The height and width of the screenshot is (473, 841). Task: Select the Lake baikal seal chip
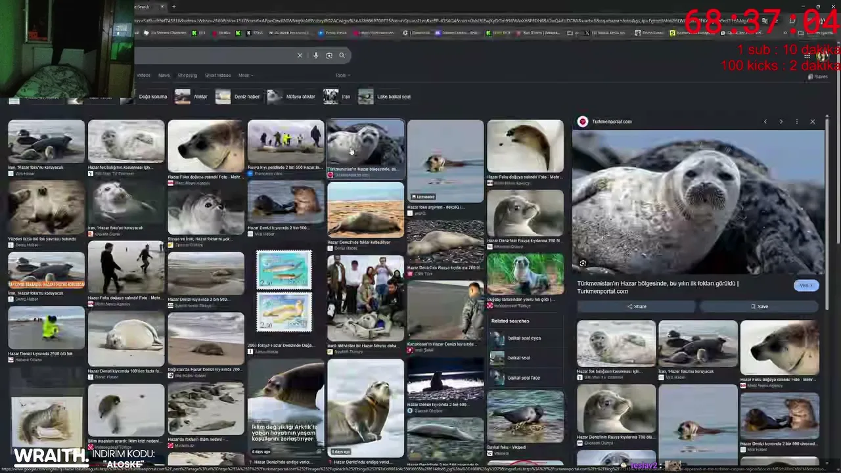point(384,97)
